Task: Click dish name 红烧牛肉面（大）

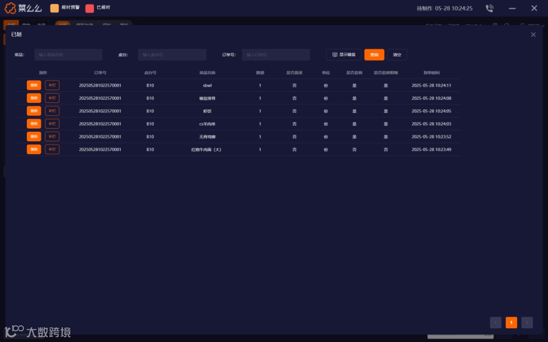Action: [x=206, y=149]
